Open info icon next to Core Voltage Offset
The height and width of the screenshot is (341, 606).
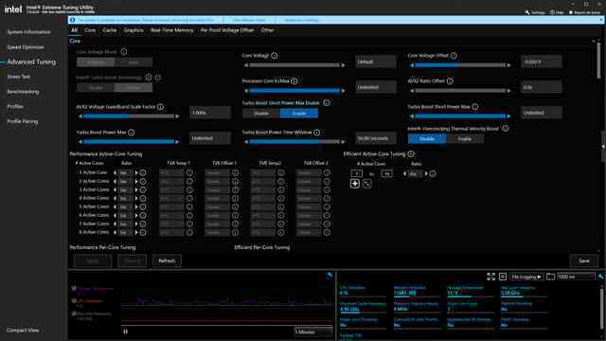[x=454, y=56]
